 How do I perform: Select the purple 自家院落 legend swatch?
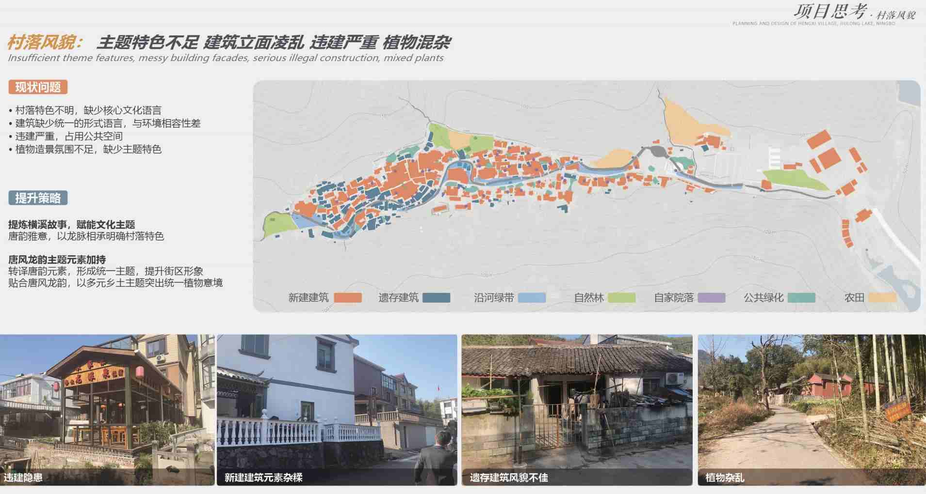pyautogui.click(x=711, y=298)
